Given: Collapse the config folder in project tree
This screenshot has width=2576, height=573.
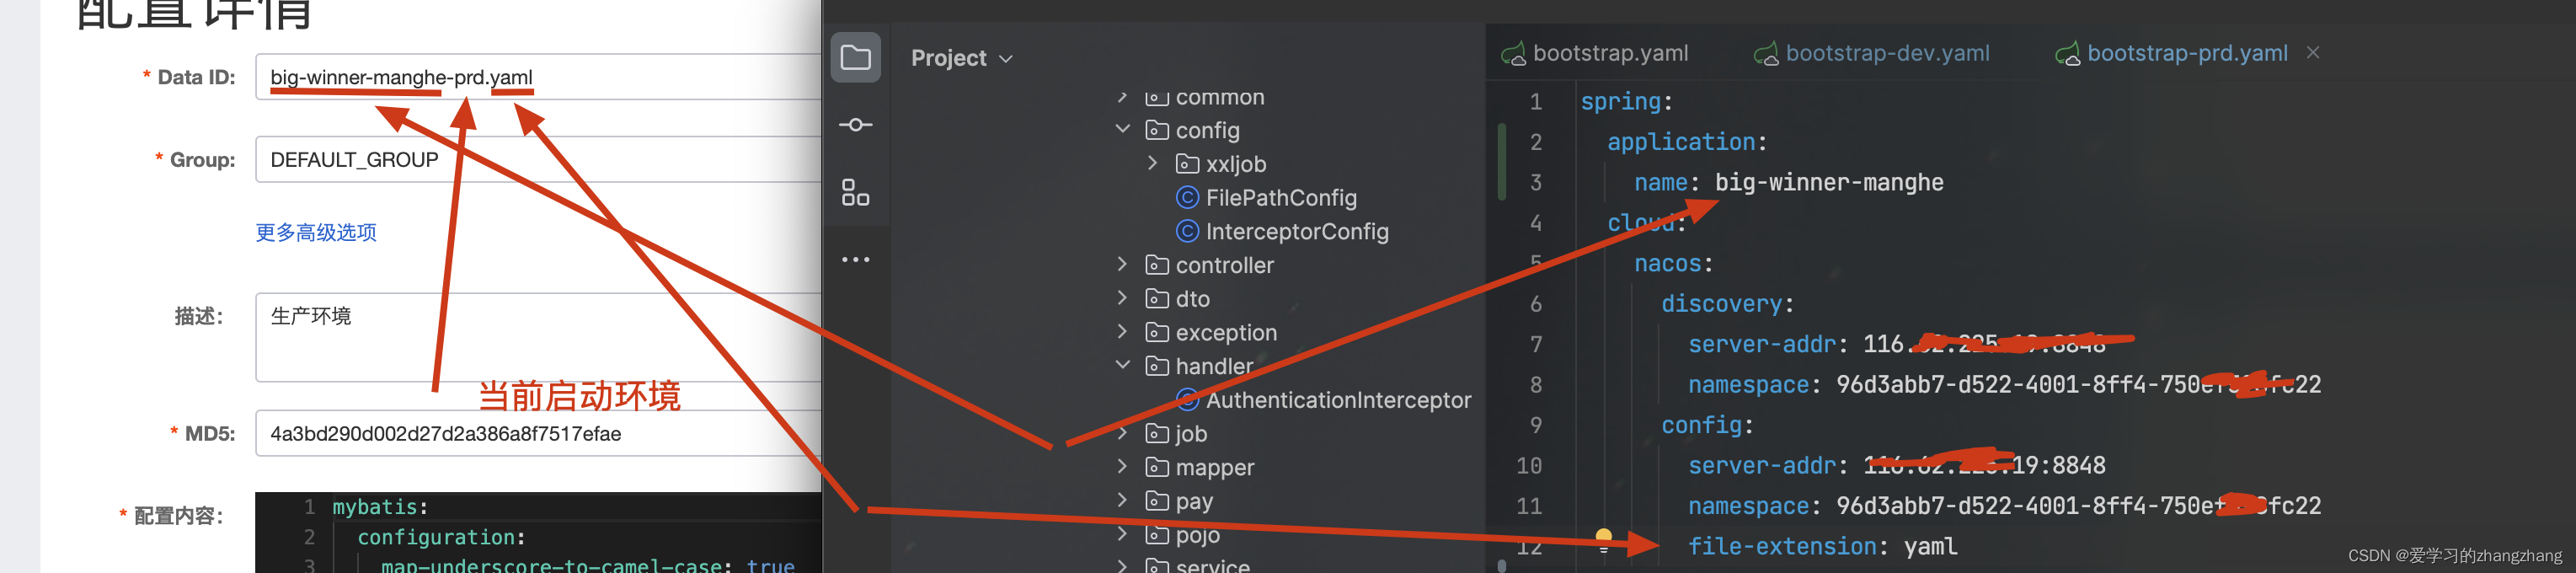Looking at the screenshot, I should click(1122, 129).
